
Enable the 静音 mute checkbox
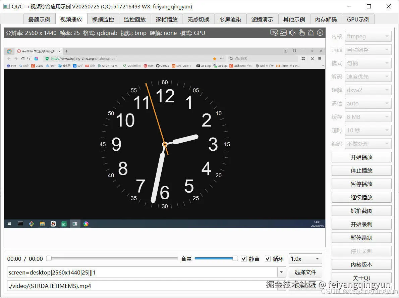pos(244,258)
